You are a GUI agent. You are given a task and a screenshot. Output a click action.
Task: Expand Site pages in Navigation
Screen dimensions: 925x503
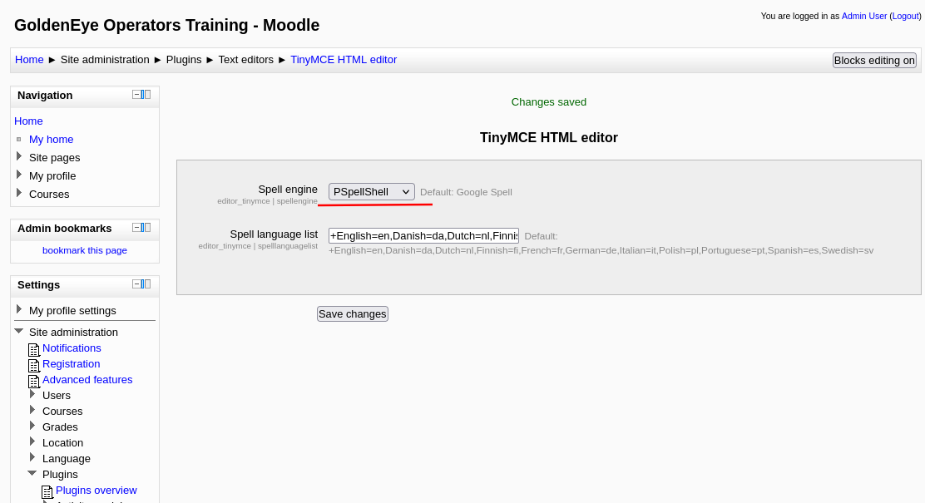pyautogui.click(x=19, y=156)
